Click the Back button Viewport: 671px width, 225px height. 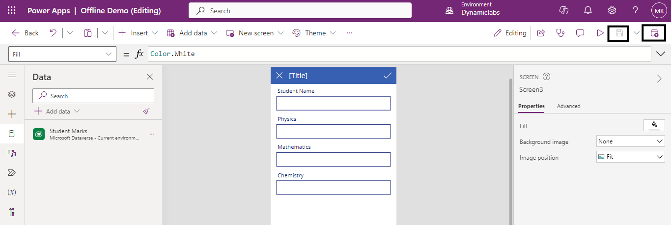coord(25,33)
